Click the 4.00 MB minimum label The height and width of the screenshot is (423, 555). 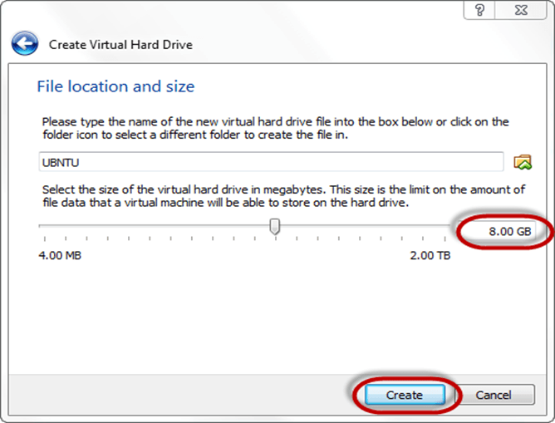[60, 256]
